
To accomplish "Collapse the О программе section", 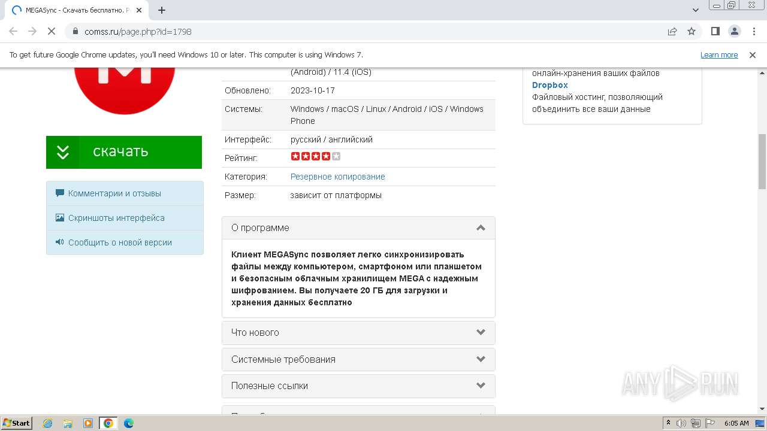I will (358, 228).
